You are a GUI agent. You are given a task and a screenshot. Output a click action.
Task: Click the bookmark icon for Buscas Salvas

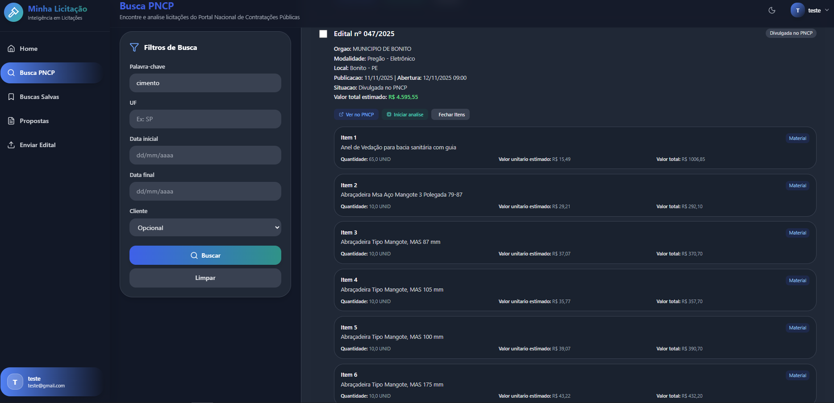[x=11, y=97]
